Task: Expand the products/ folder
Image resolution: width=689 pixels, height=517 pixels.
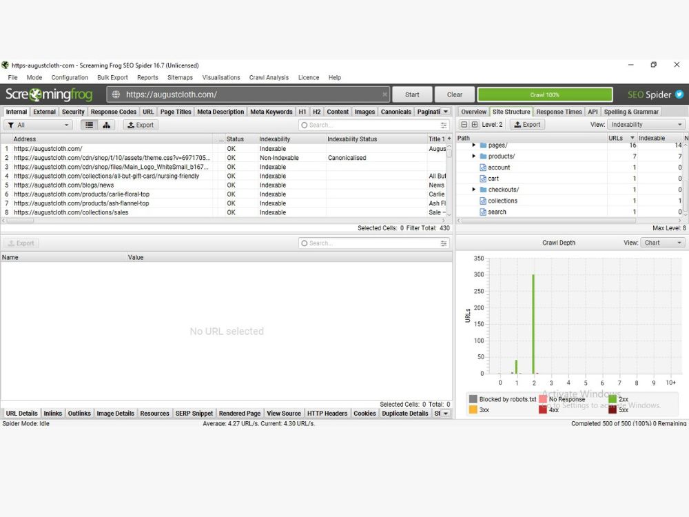Action: coord(474,156)
